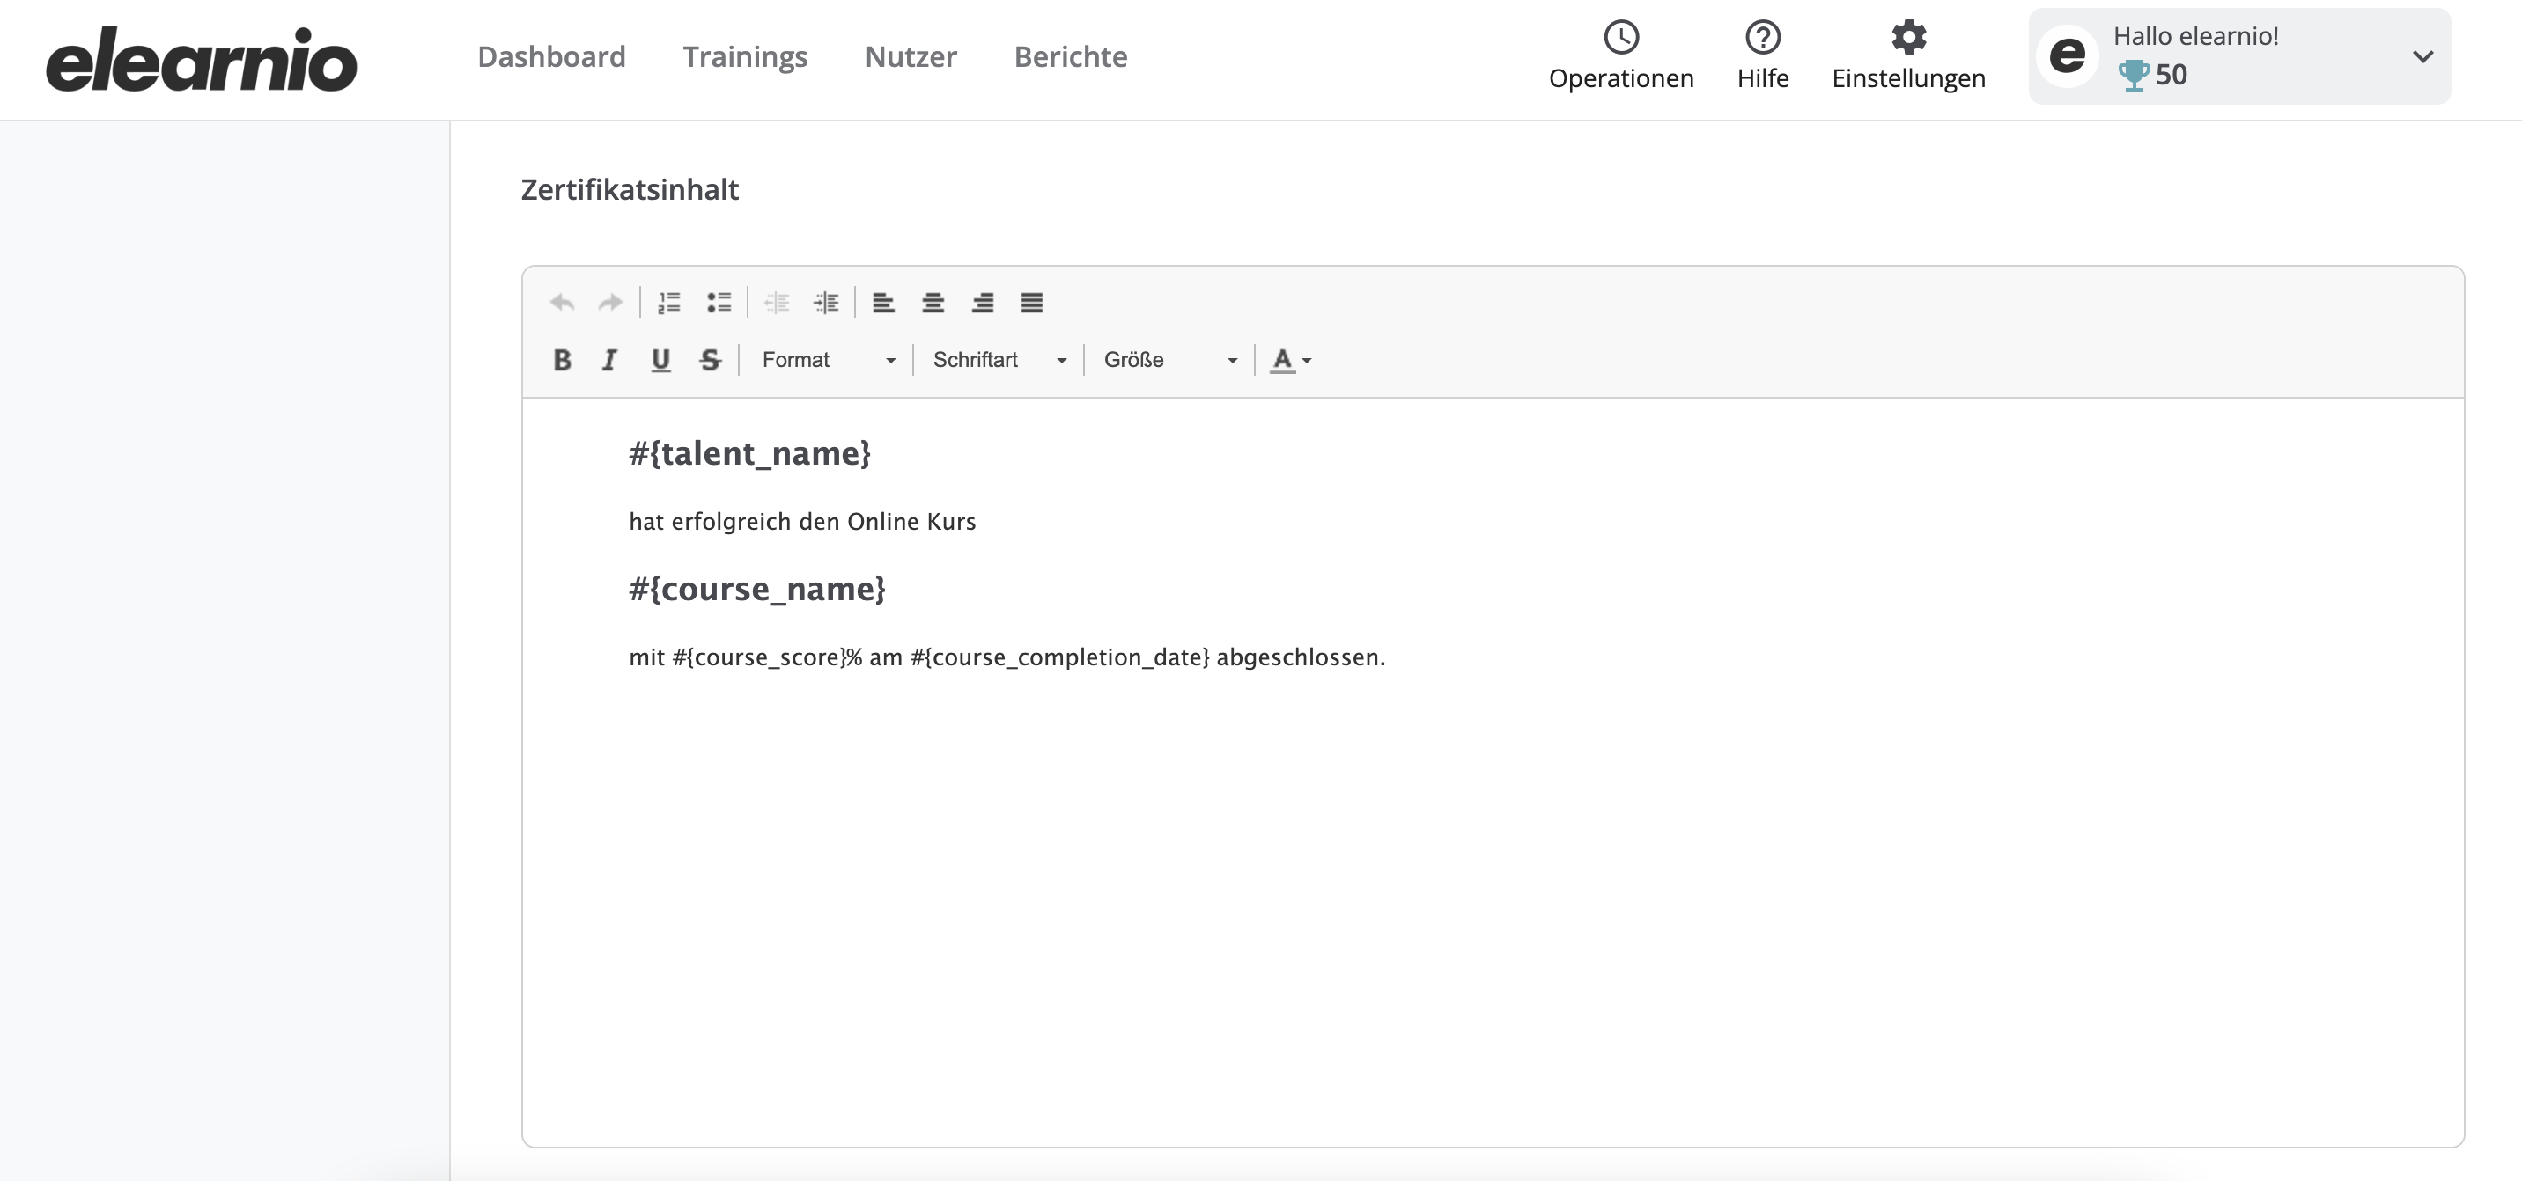This screenshot has width=2522, height=1181.
Task: Align text to the right
Action: pos(983,303)
